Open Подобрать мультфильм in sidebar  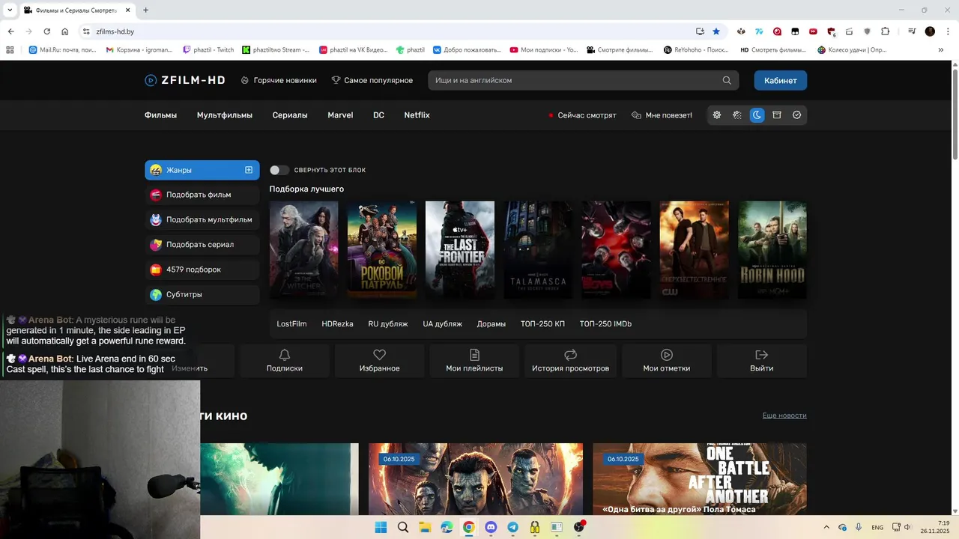click(x=202, y=220)
